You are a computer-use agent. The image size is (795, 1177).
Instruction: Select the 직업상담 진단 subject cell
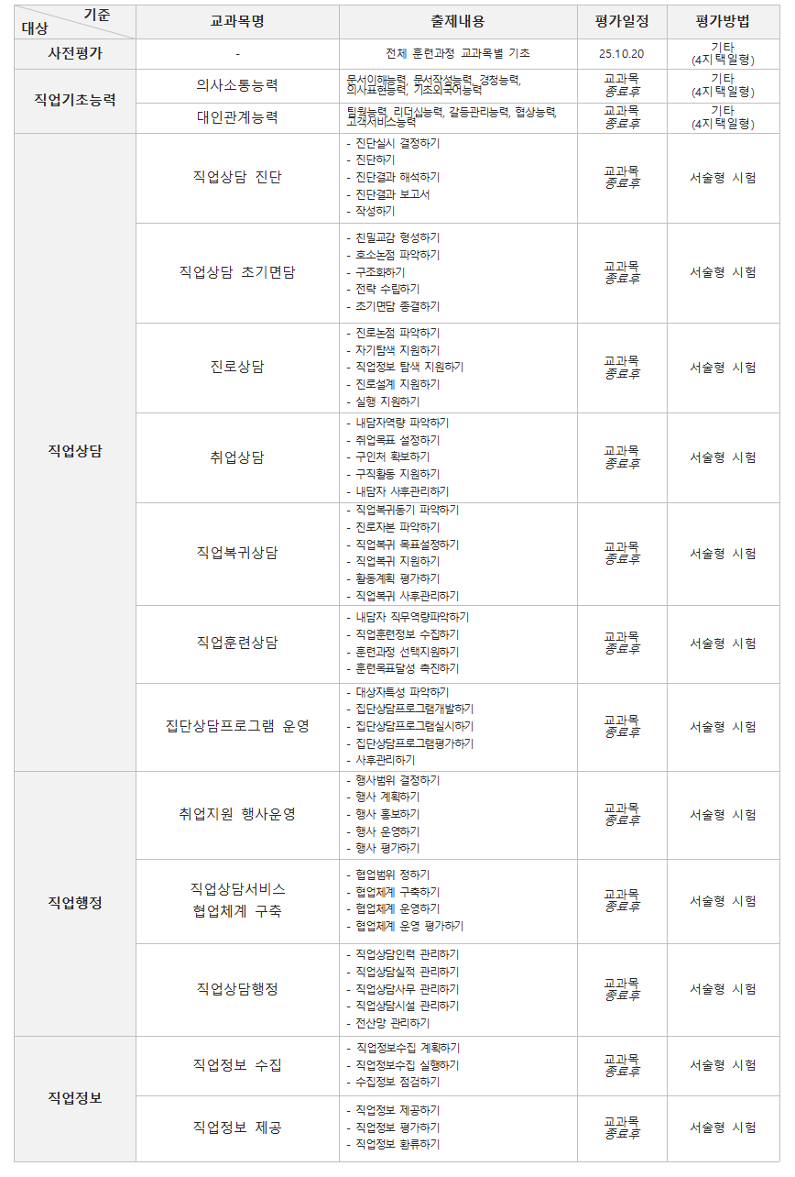[x=237, y=178]
